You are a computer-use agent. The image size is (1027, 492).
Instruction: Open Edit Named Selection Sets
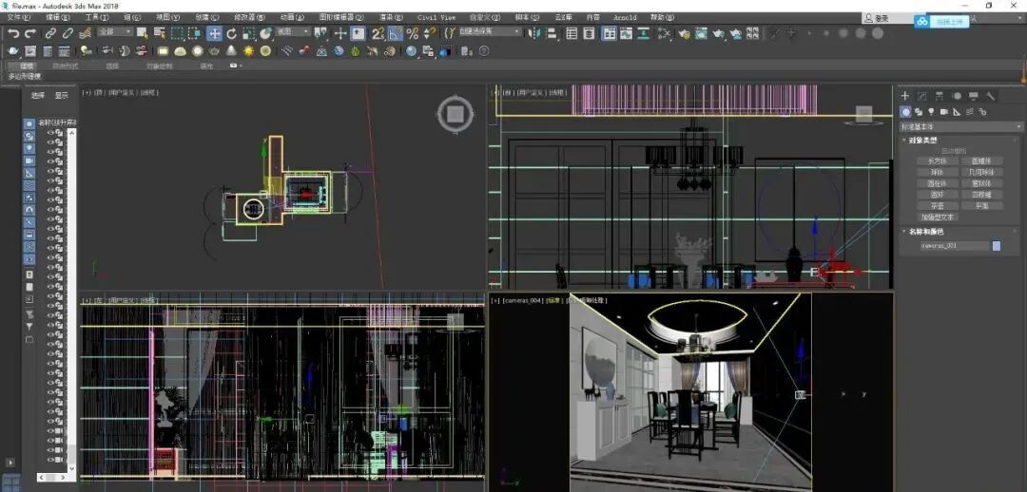pos(449,33)
